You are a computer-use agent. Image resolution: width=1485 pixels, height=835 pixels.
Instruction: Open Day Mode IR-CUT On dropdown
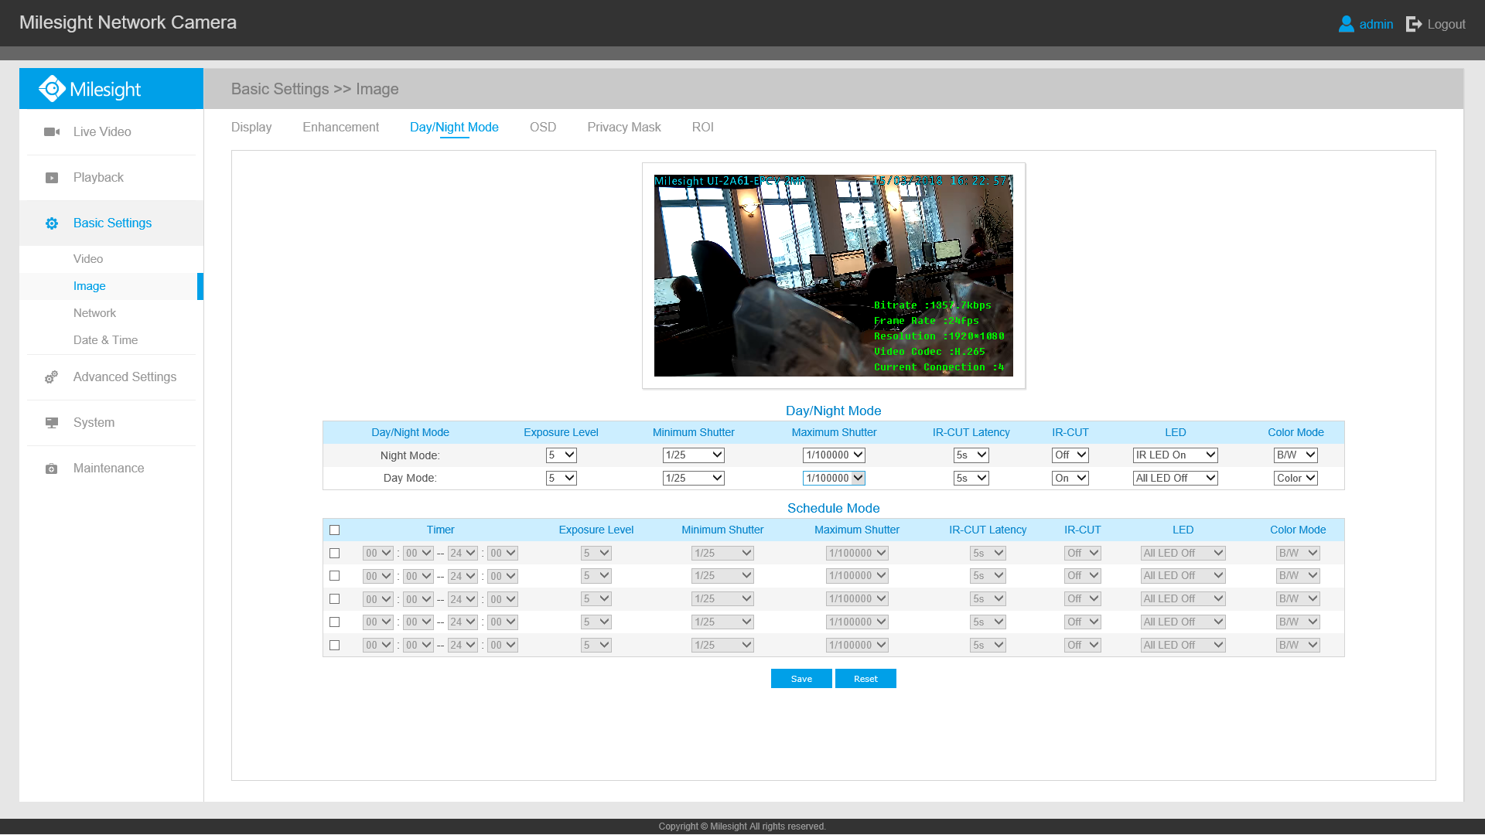1070,479
